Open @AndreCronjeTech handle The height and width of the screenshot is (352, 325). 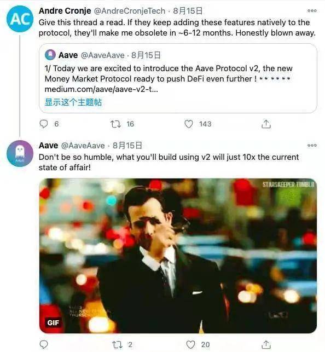tap(130, 10)
